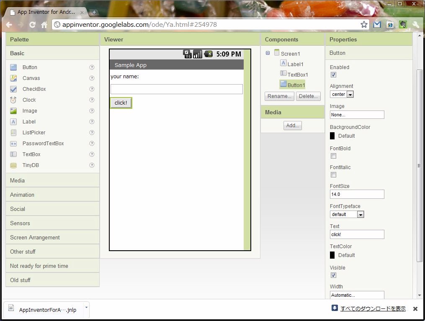Click the Canvas component icon in palette

13,78
